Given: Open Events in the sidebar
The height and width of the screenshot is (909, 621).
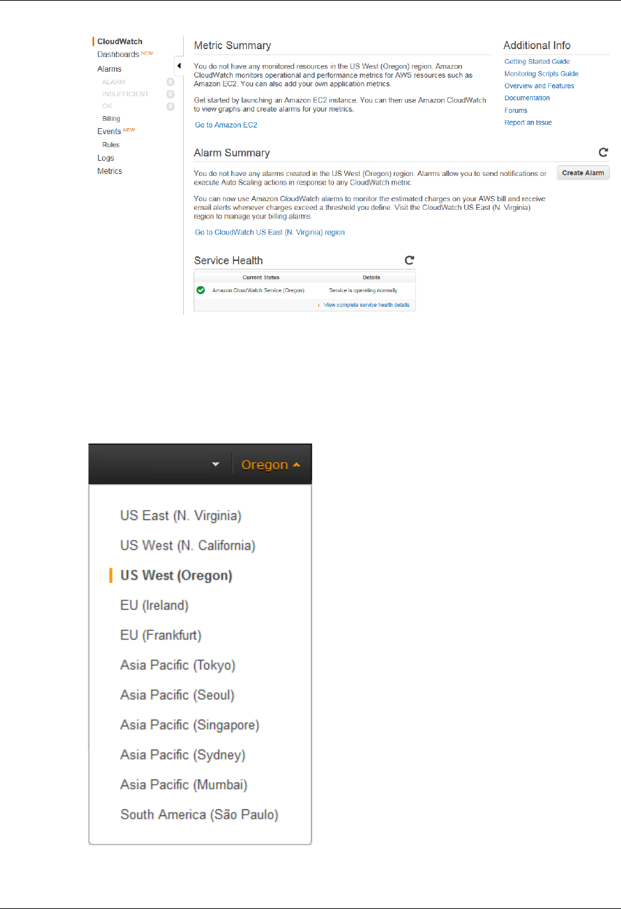Looking at the screenshot, I should tap(109, 131).
